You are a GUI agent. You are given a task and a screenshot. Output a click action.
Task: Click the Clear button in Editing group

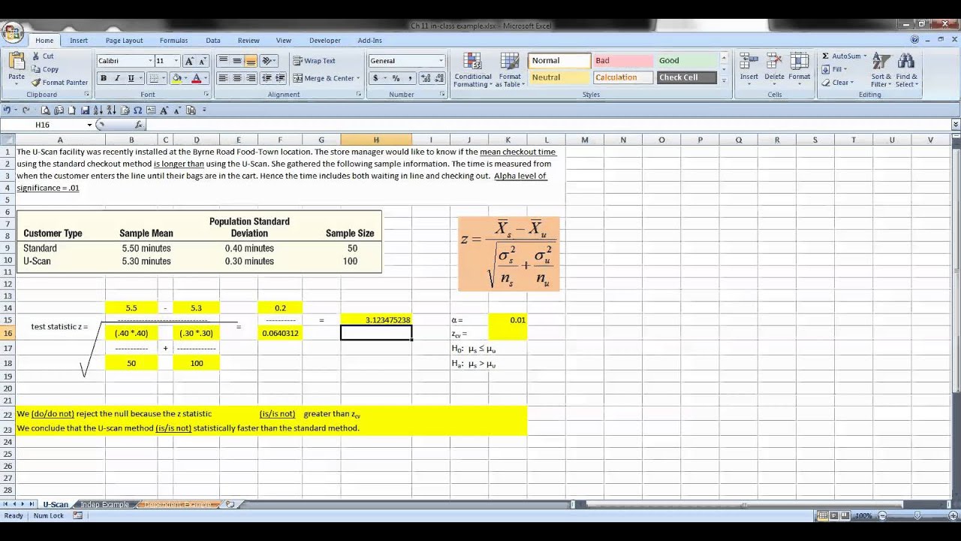837,83
